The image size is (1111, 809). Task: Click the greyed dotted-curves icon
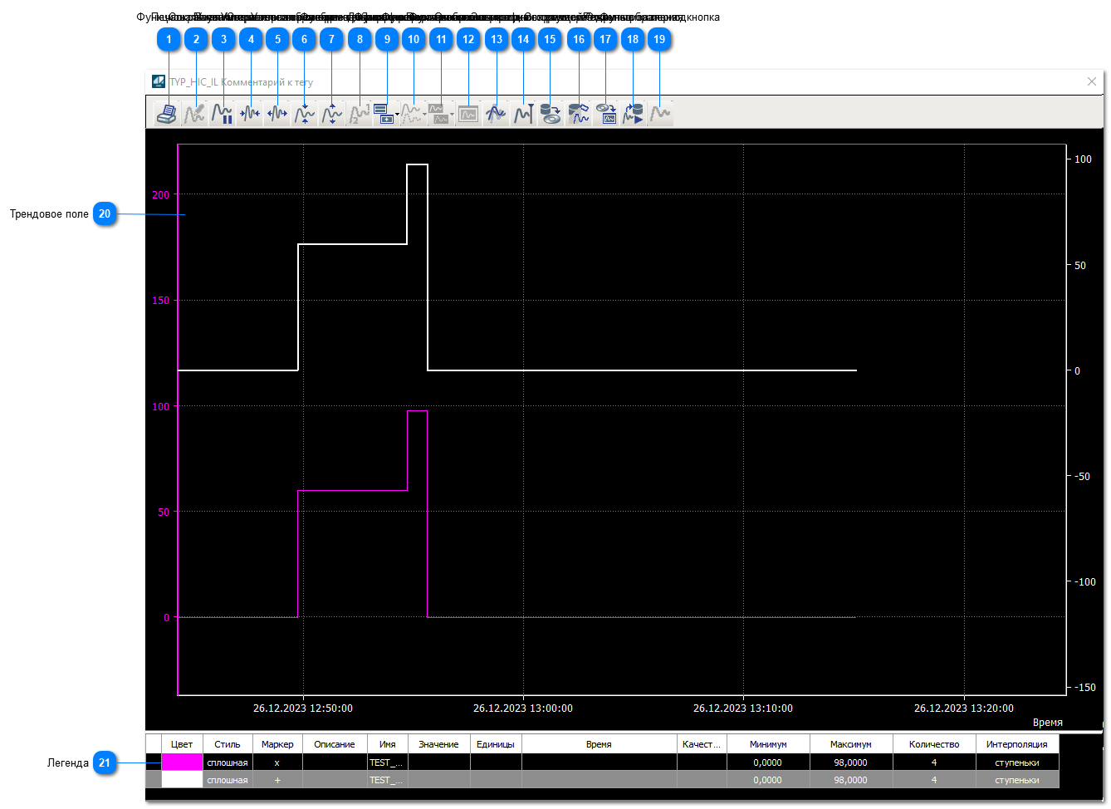pos(411,113)
